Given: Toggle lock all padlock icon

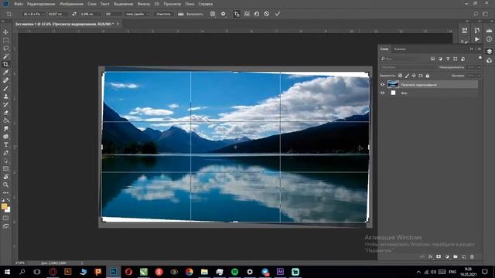Looking at the screenshot, I should [x=428, y=76].
